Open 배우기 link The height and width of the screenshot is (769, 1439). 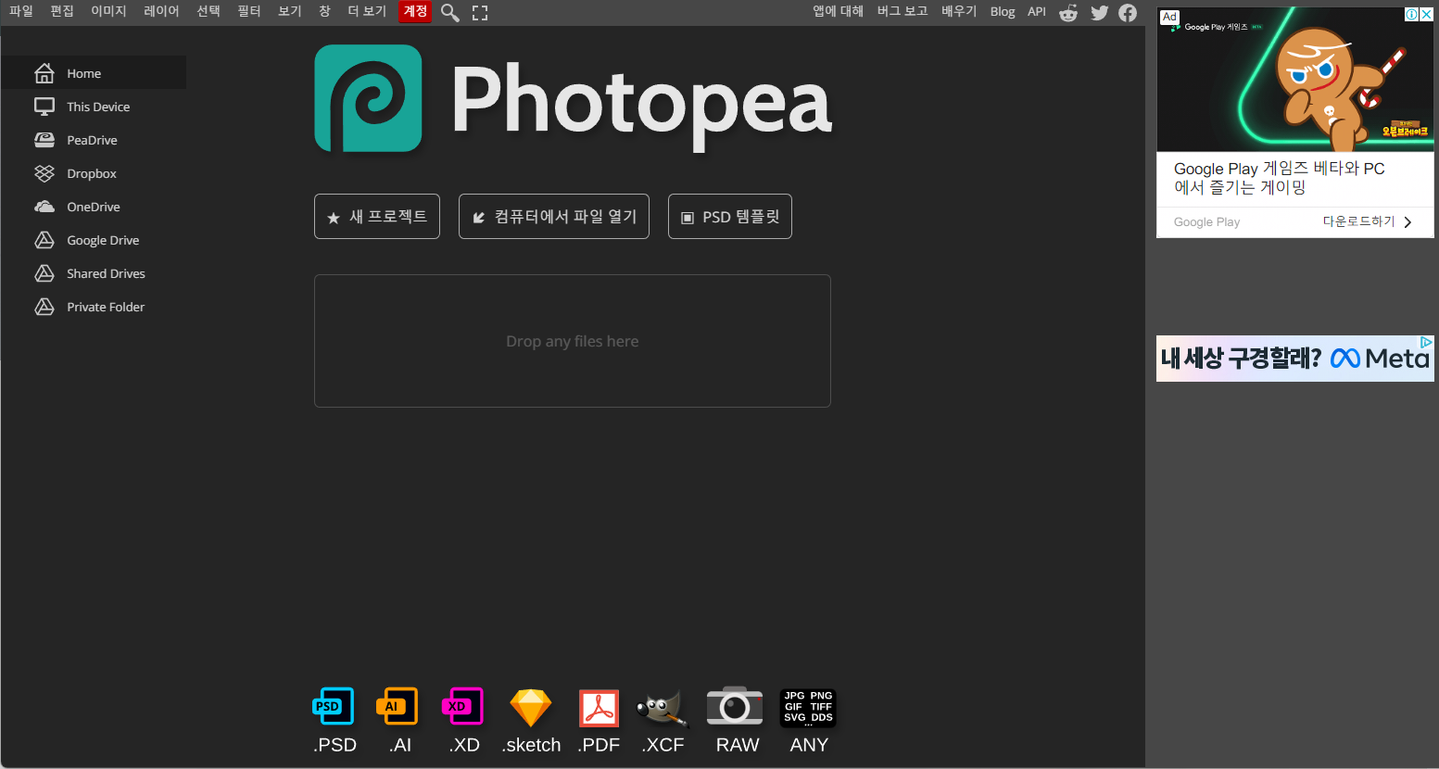click(x=959, y=11)
